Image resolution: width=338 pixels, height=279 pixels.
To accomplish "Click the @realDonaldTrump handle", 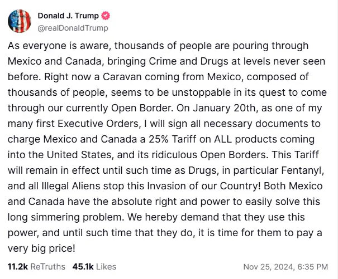I will click(x=73, y=28).
